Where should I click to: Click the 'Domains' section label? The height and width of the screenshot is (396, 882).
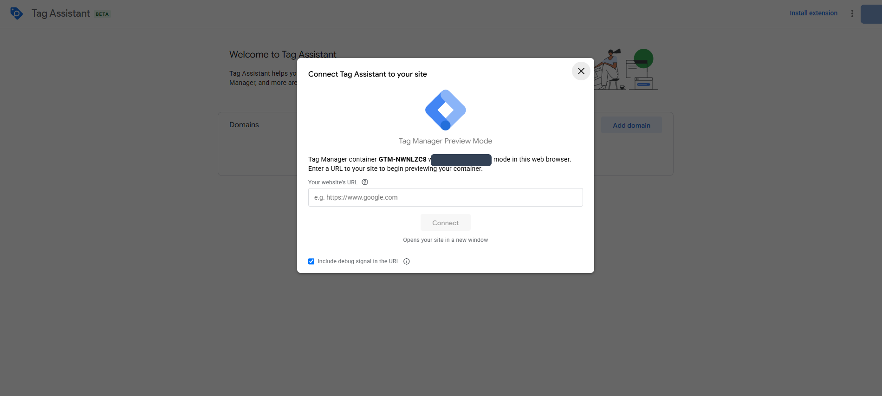coord(244,125)
